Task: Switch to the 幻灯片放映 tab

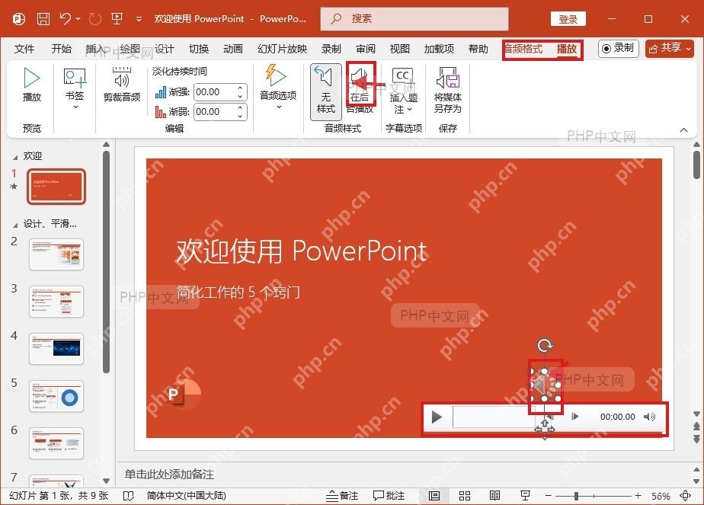Action: click(283, 49)
